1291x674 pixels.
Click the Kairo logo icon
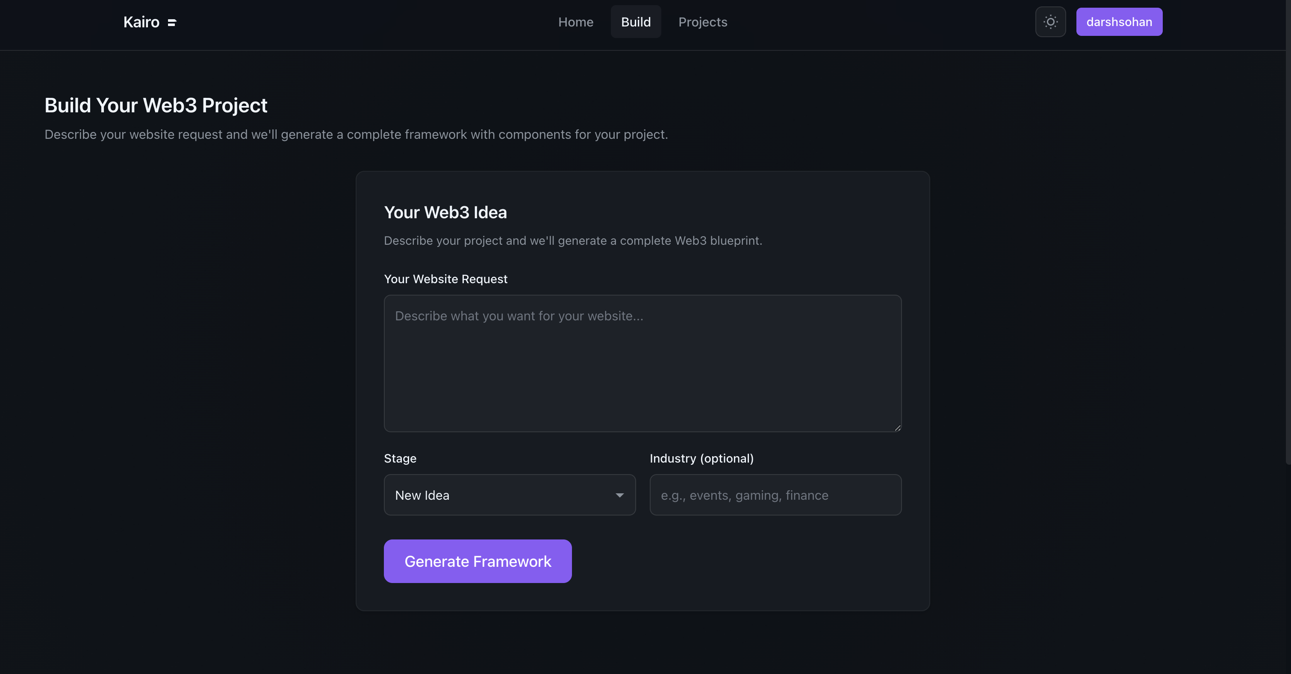point(172,23)
